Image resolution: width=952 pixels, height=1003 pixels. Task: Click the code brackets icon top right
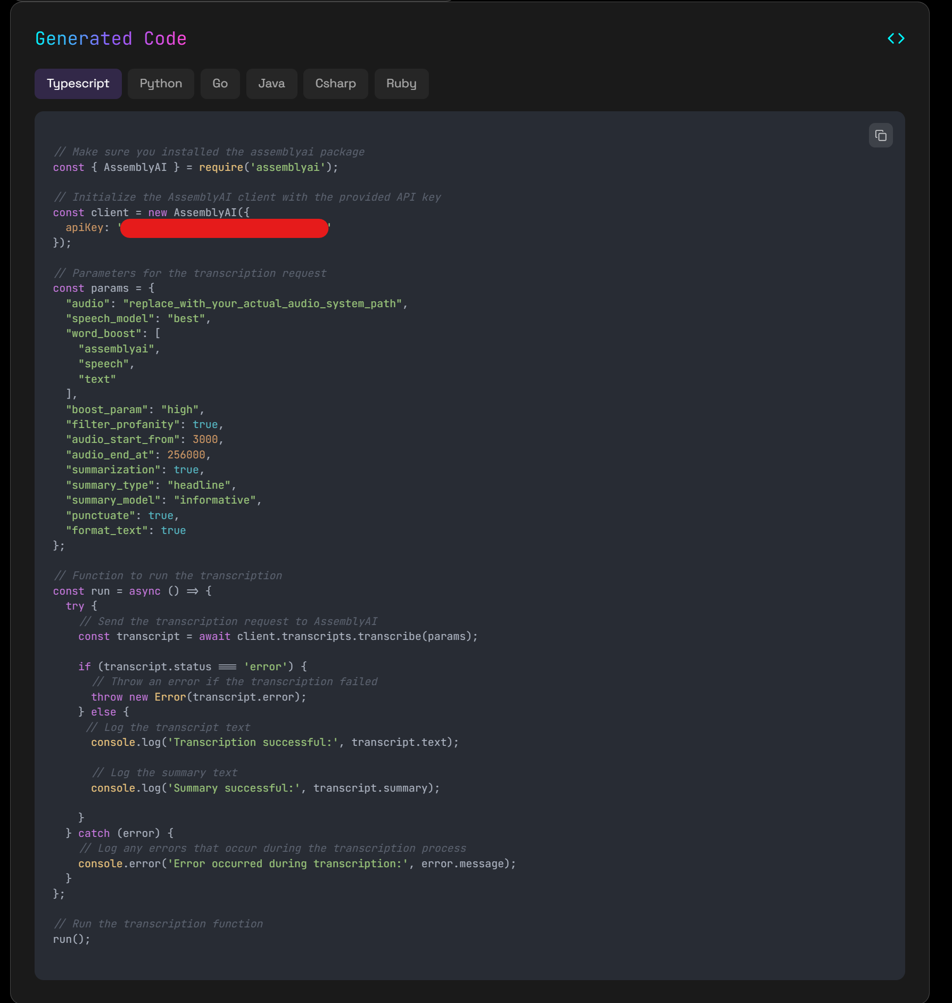pyautogui.click(x=897, y=38)
